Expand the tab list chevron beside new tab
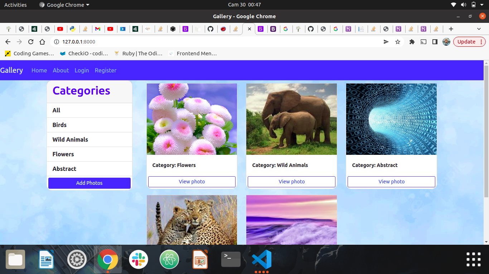Screen dimensions: 489x274 (x=479, y=29)
